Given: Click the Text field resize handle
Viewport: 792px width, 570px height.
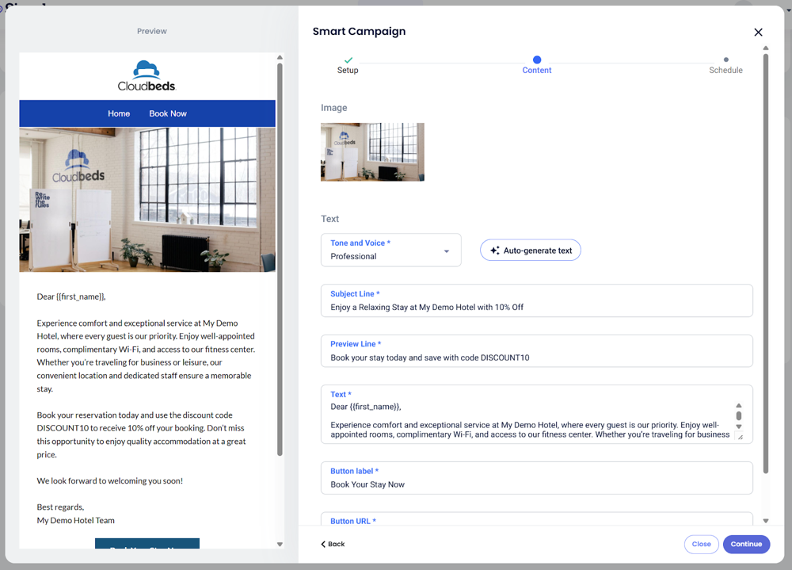Looking at the screenshot, I should 740,437.
